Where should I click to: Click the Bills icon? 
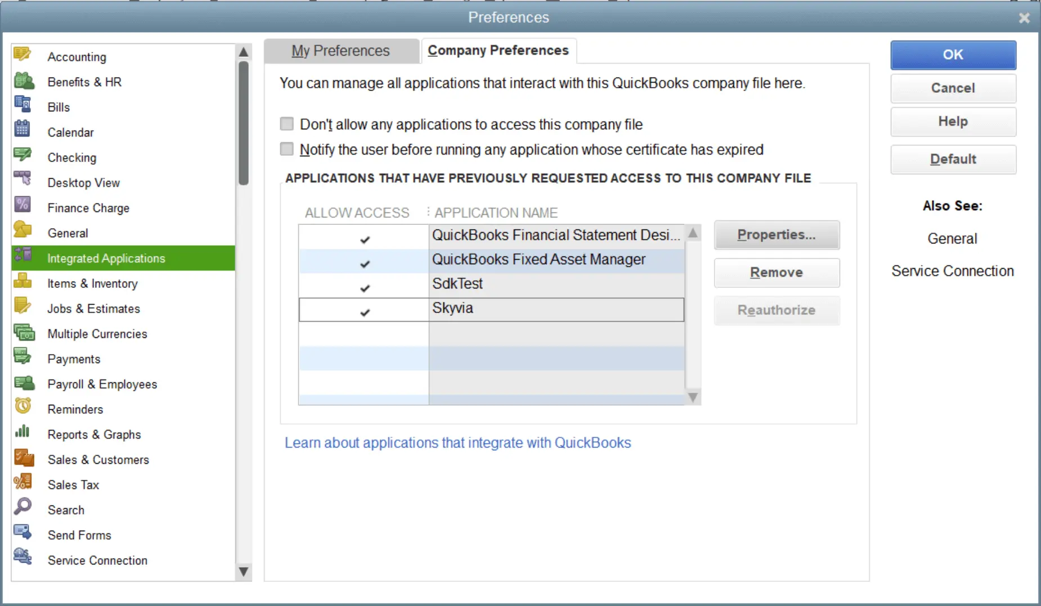pyautogui.click(x=23, y=105)
